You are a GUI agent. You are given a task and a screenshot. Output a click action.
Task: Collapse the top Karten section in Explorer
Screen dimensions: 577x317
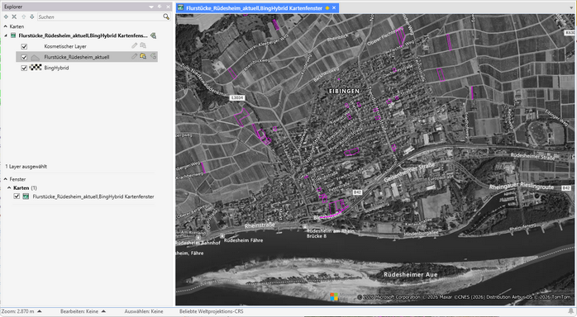[x=6, y=26]
